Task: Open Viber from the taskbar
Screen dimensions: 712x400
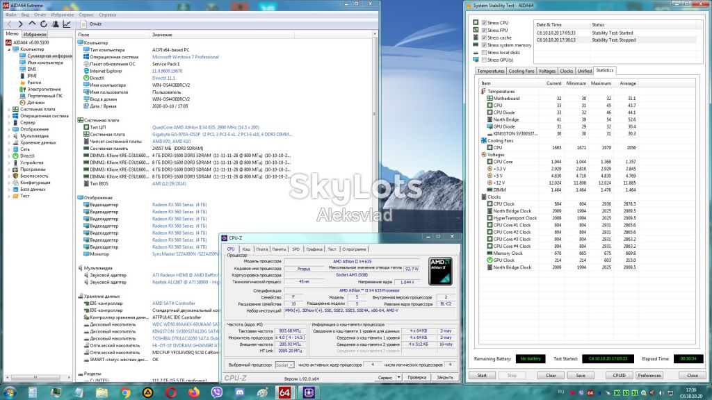Action: (217, 392)
